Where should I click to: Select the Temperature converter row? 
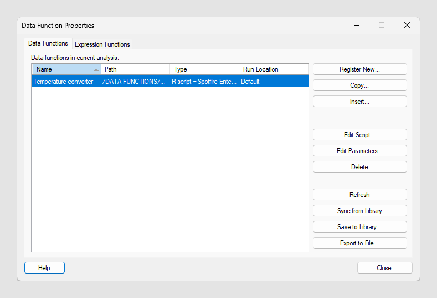pyautogui.click(x=170, y=82)
